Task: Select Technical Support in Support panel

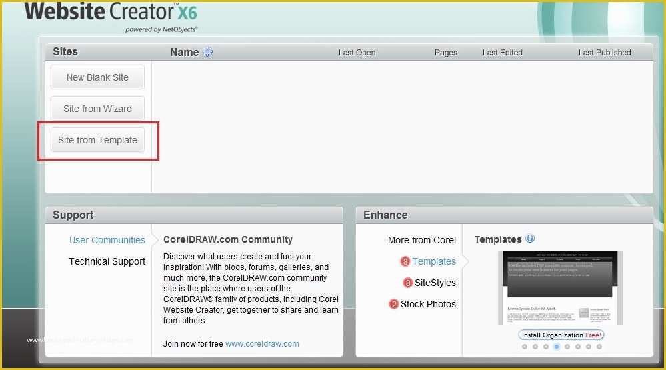Action: point(107,261)
